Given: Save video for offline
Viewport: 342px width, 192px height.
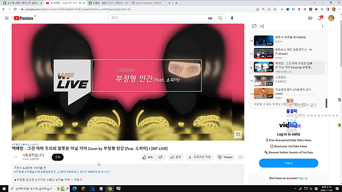Looking at the screenshot, I should point(200,157).
